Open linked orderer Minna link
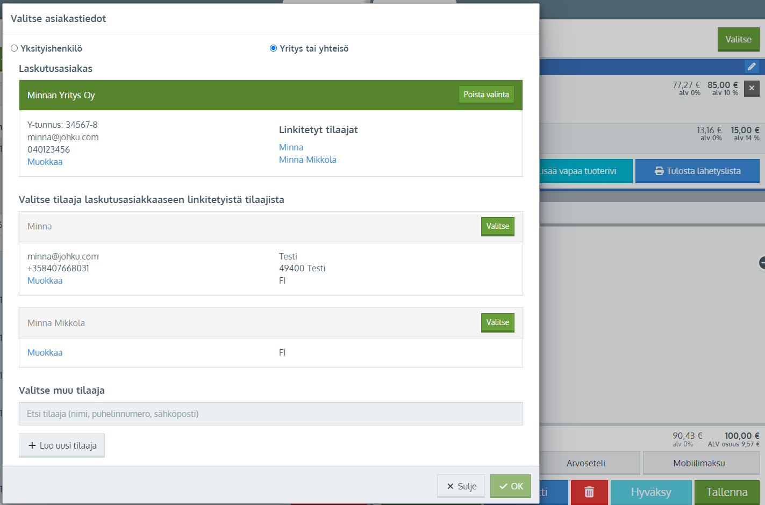This screenshot has width=765, height=505. (x=291, y=147)
